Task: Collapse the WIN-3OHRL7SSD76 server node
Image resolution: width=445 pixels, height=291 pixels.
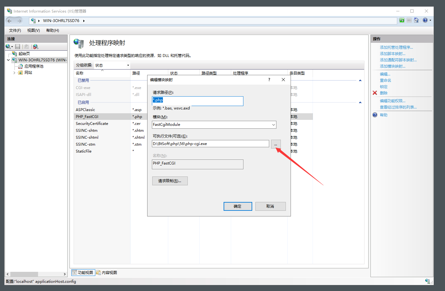Action: 8,60
